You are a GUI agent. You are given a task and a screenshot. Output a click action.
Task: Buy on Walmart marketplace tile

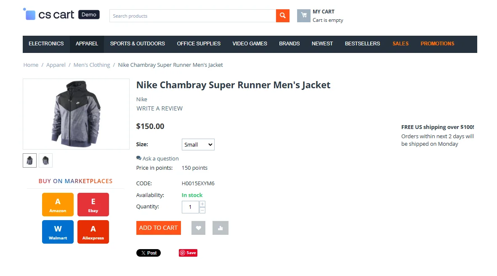click(58, 232)
